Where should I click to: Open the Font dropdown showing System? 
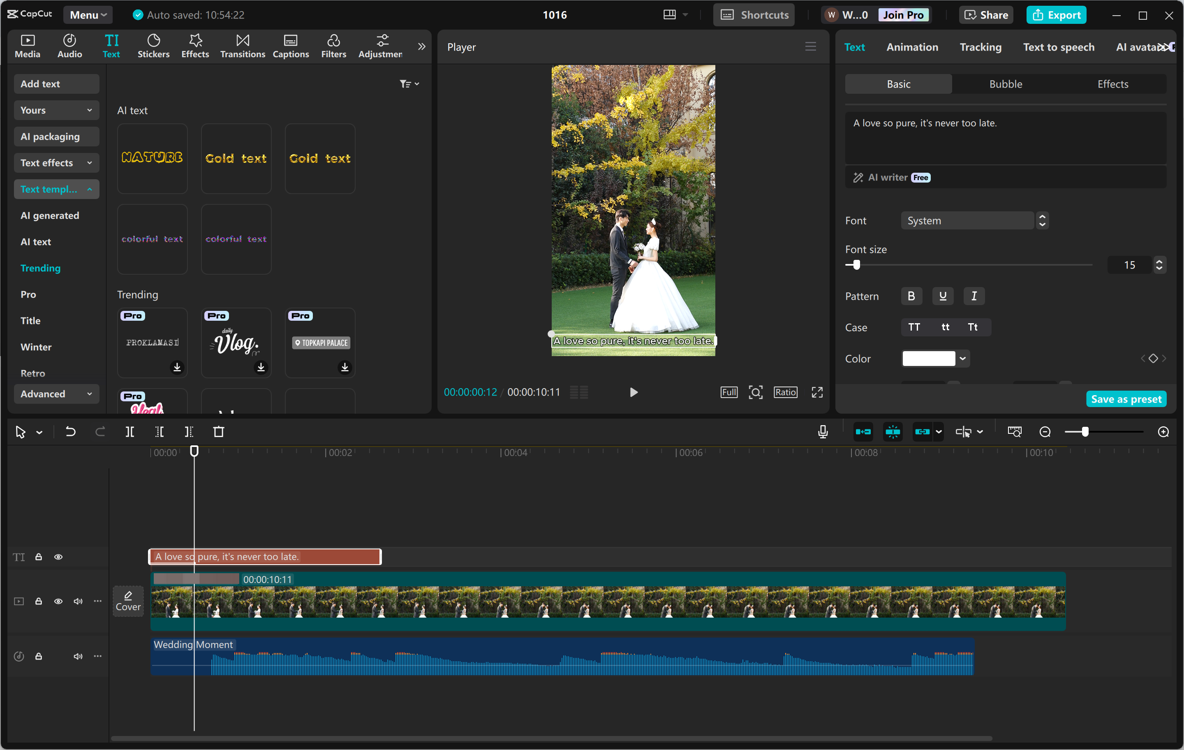(967, 220)
